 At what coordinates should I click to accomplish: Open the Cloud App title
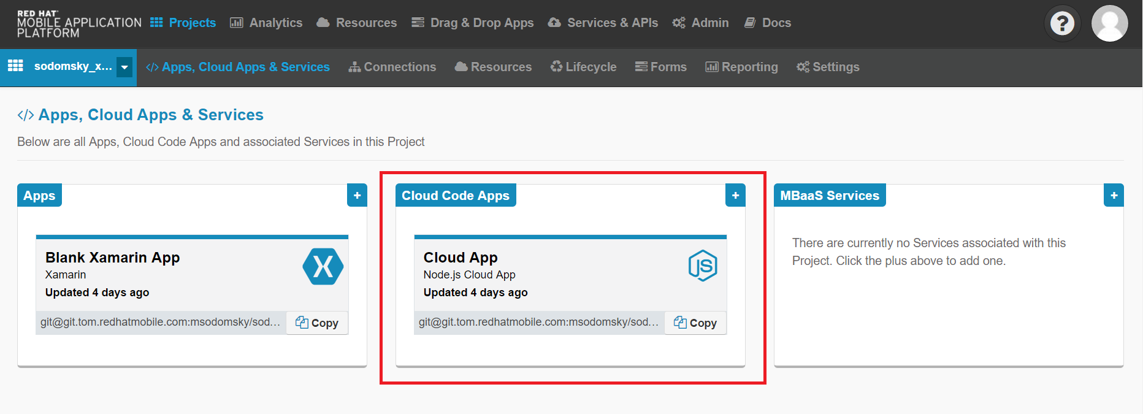click(x=461, y=258)
